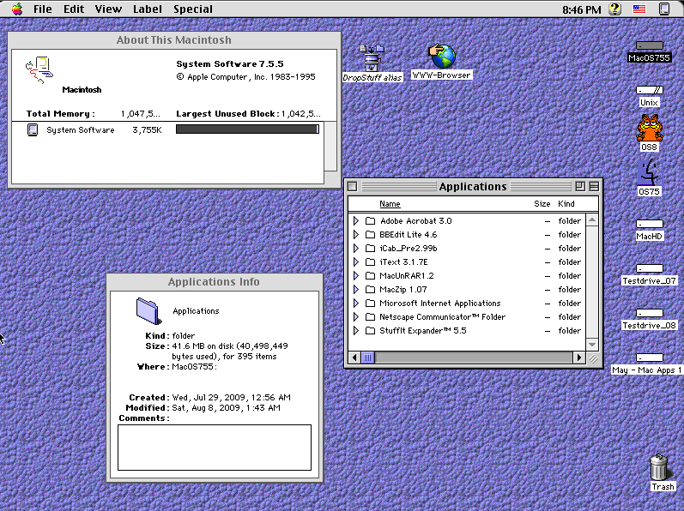Screen dimensions: 684x511
Task: Sort Applications list by Kind column
Action: (566, 204)
